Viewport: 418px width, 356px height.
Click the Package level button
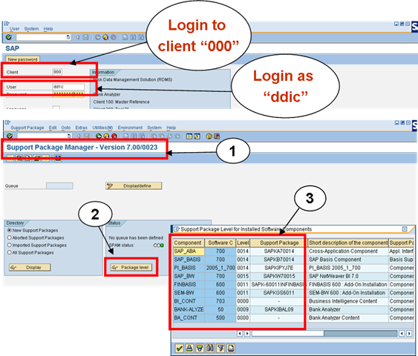131,267
